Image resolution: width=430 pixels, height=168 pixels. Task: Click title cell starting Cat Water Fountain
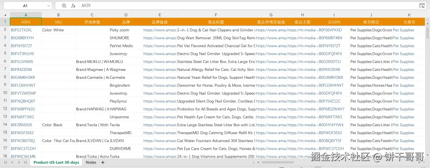216,141
